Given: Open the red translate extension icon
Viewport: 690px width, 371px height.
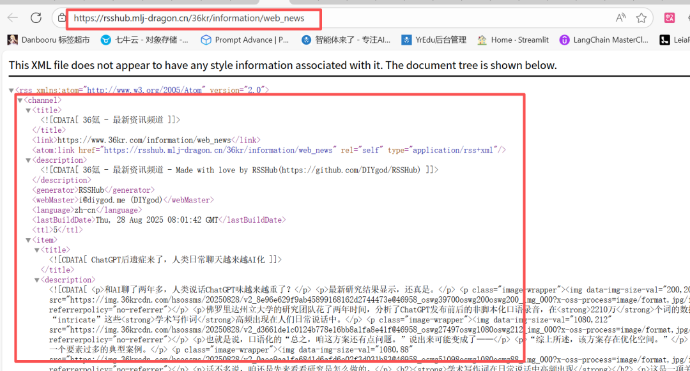Looking at the screenshot, I should (670, 18).
